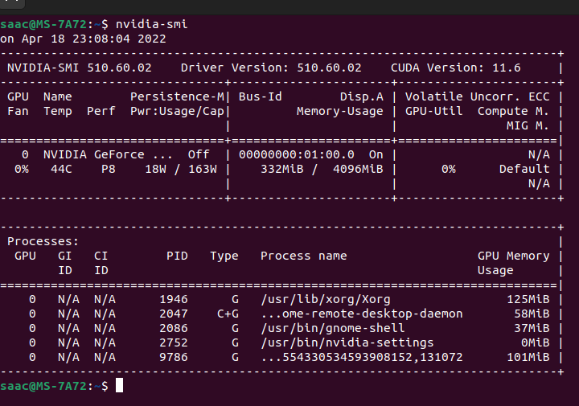Click the 4096MiB total memory value
The width and height of the screenshot is (579, 406).
click(358, 169)
